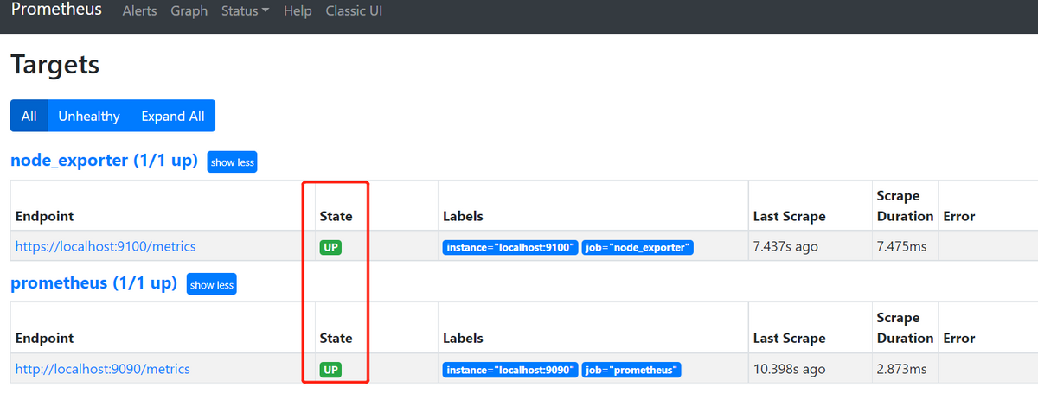1038x406 pixels.
Task: Collapse prometheus group with show less
Action: (211, 284)
